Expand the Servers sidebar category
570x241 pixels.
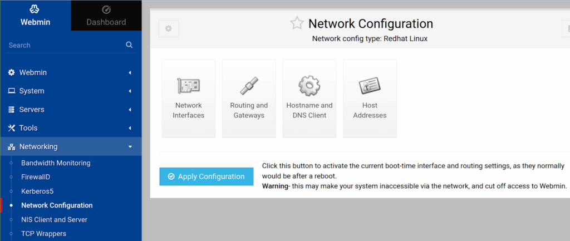coord(71,110)
